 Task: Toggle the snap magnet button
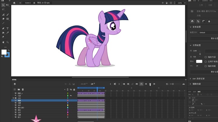pos(192,21)
